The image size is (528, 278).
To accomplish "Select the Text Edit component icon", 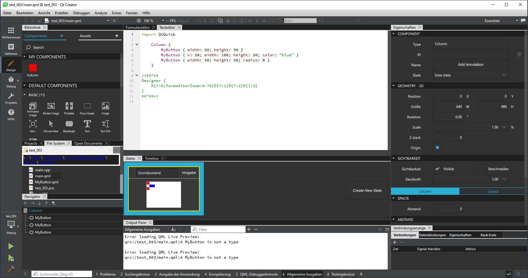I will [x=105, y=124].
